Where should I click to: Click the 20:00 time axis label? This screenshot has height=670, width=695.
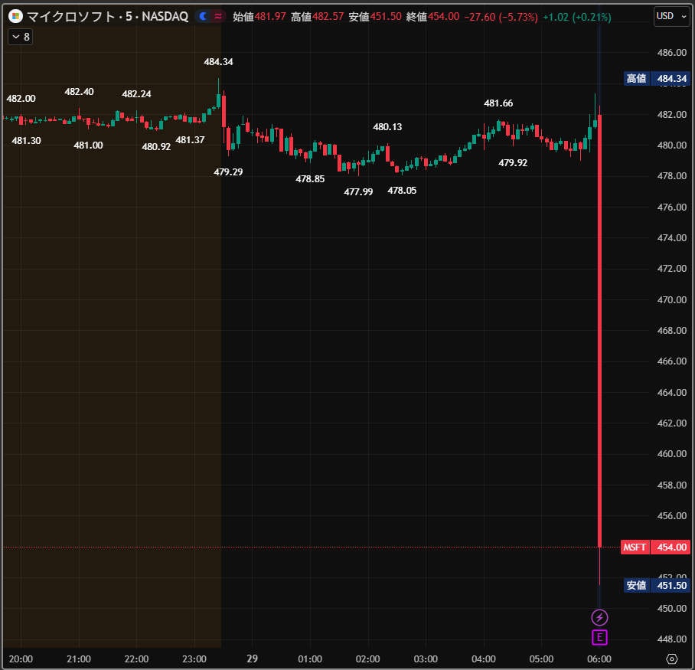(21, 659)
